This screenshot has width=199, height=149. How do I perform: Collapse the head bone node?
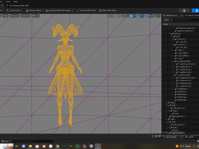(x=172, y=36)
